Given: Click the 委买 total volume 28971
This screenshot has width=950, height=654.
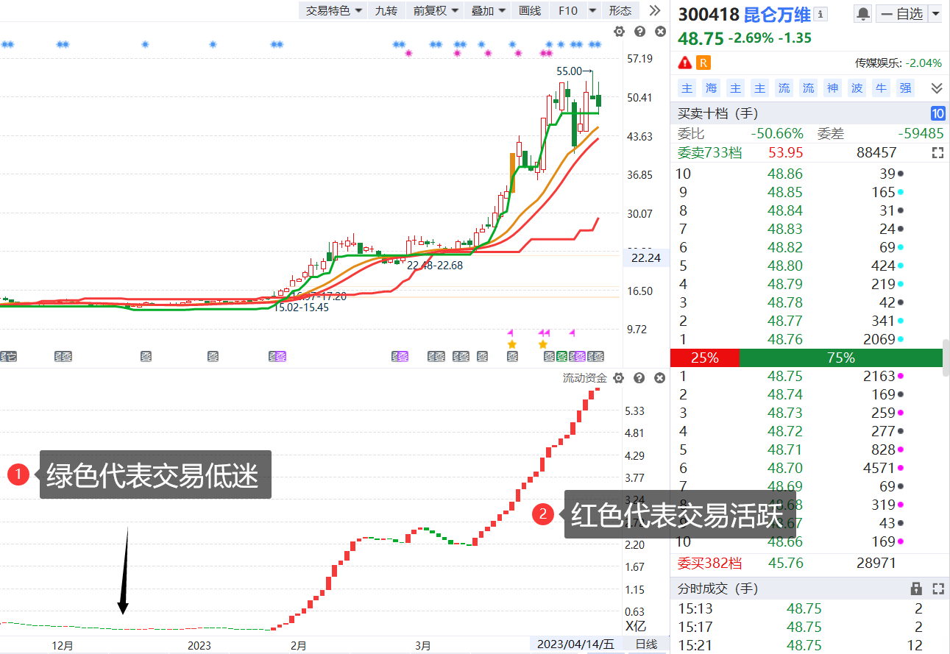Looking at the screenshot, I should 876,564.
